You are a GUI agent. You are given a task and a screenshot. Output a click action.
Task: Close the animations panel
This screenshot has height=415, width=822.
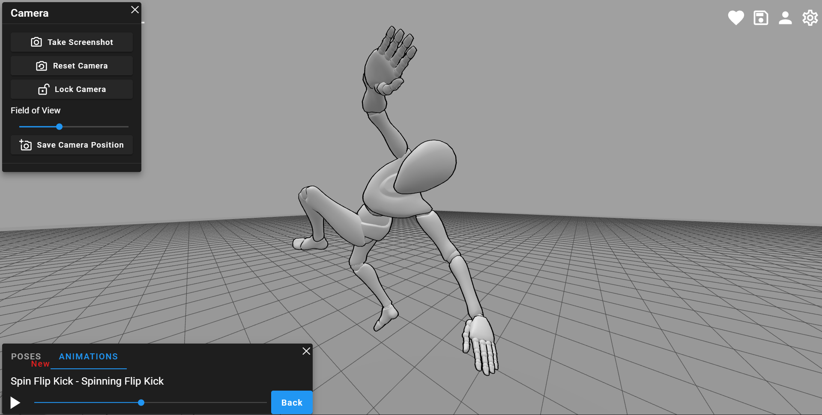306,351
